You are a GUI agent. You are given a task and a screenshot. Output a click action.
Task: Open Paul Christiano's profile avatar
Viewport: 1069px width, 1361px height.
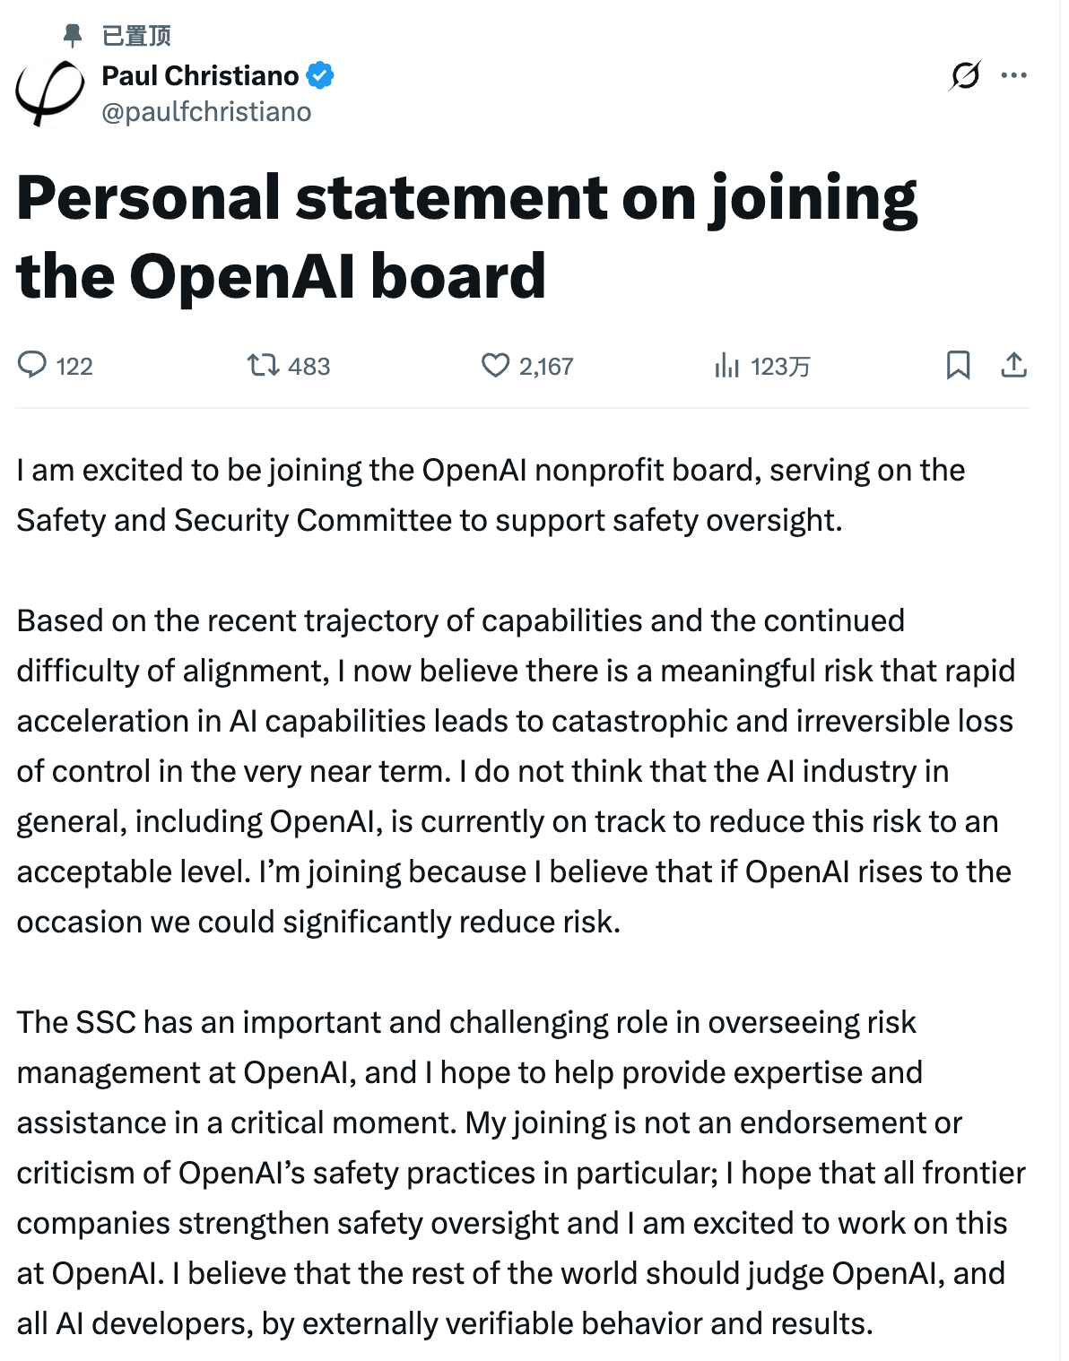(x=49, y=92)
